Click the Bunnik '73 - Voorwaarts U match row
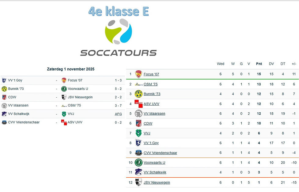The width and height of the screenshot is (299, 192). point(63,89)
